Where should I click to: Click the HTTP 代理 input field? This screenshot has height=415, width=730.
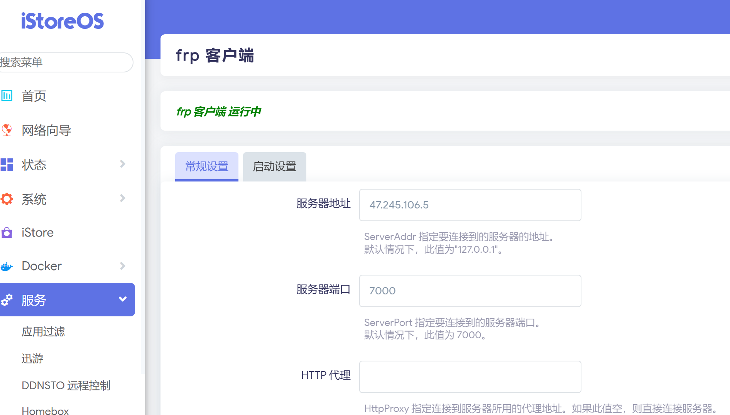470,377
